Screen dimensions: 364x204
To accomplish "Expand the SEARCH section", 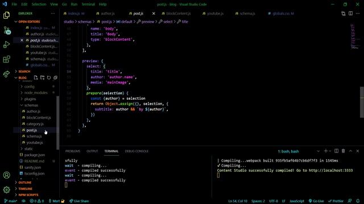I will pyautogui.click(x=24, y=71).
